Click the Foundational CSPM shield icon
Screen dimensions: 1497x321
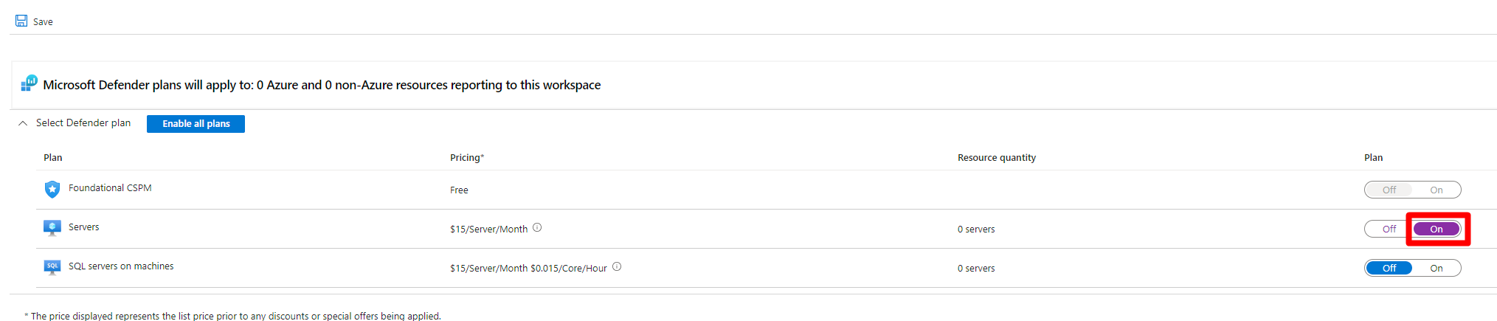coord(52,190)
